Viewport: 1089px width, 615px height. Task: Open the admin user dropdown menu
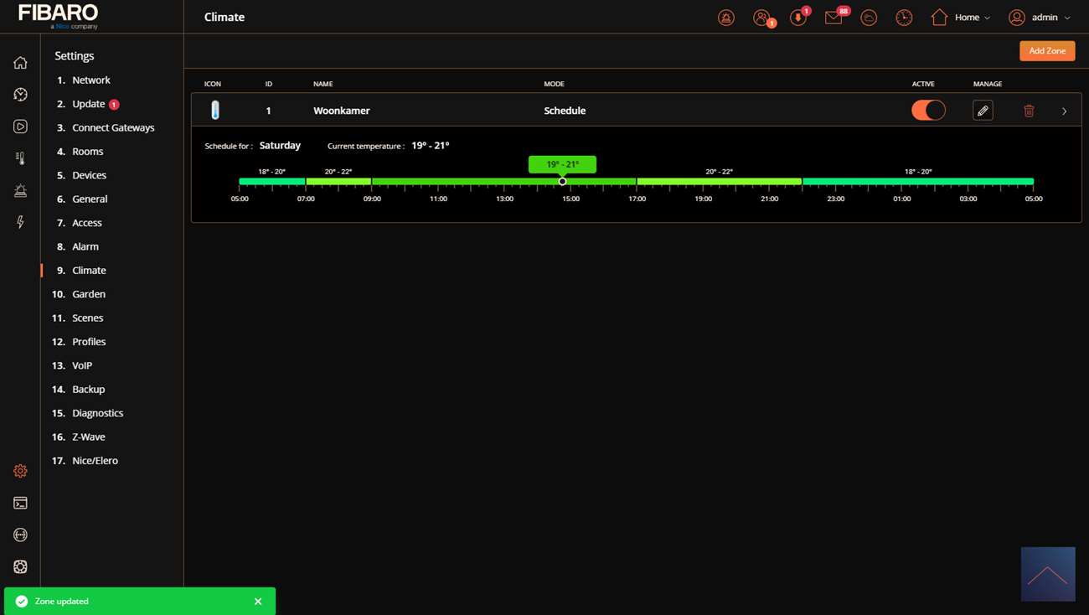pyautogui.click(x=1040, y=18)
